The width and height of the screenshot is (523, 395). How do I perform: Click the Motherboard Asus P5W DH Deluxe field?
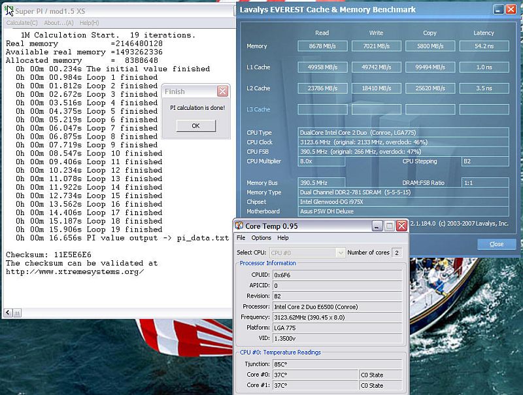tap(403, 211)
